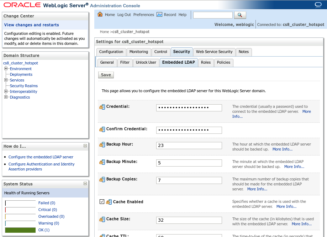Click the Log Out link
The width and height of the screenshot is (327, 237).
pos(124,15)
